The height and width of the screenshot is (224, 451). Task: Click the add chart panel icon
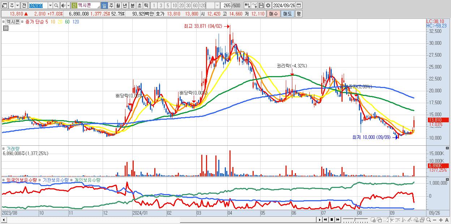(373, 220)
